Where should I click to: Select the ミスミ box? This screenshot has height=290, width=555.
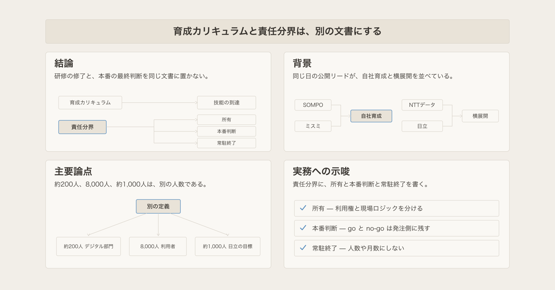click(x=313, y=126)
